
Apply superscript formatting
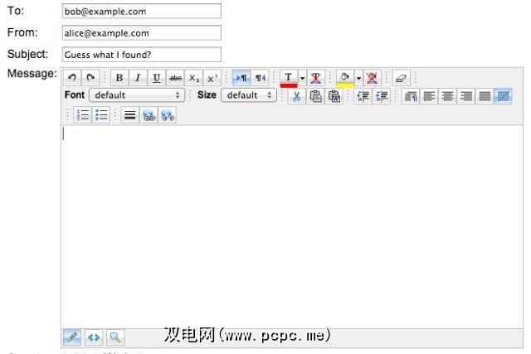tap(212, 78)
